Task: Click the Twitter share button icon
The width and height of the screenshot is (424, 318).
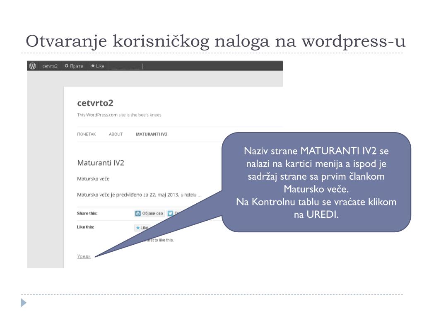Action: click(x=170, y=213)
